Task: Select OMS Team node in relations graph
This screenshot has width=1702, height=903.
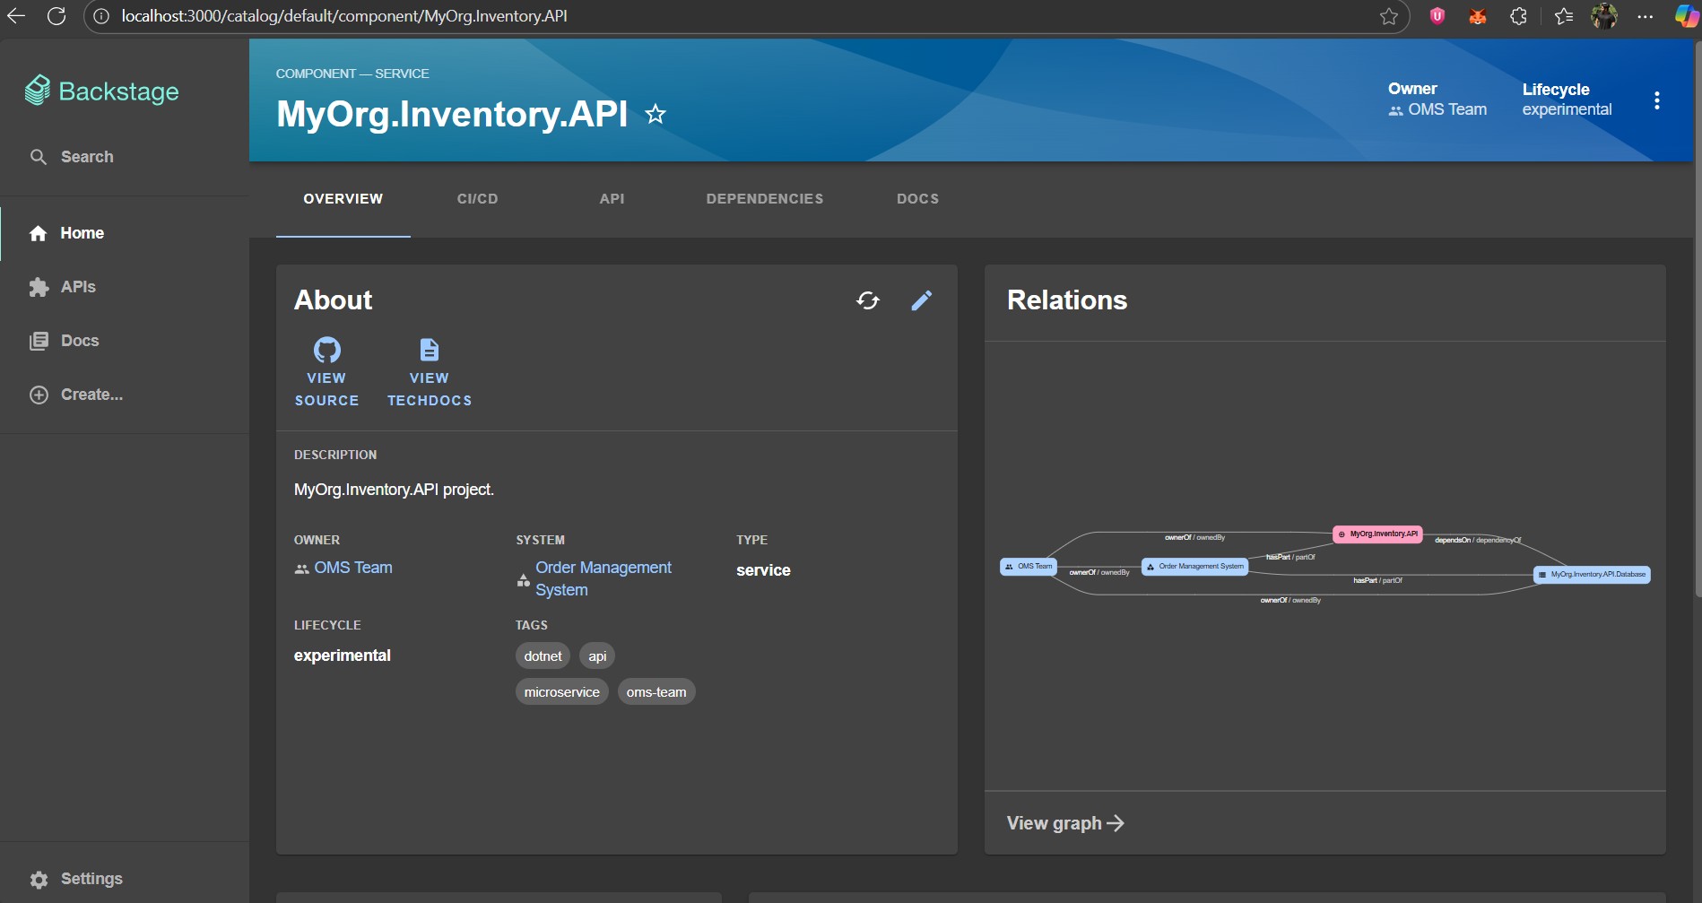Action: click(x=1029, y=566)
